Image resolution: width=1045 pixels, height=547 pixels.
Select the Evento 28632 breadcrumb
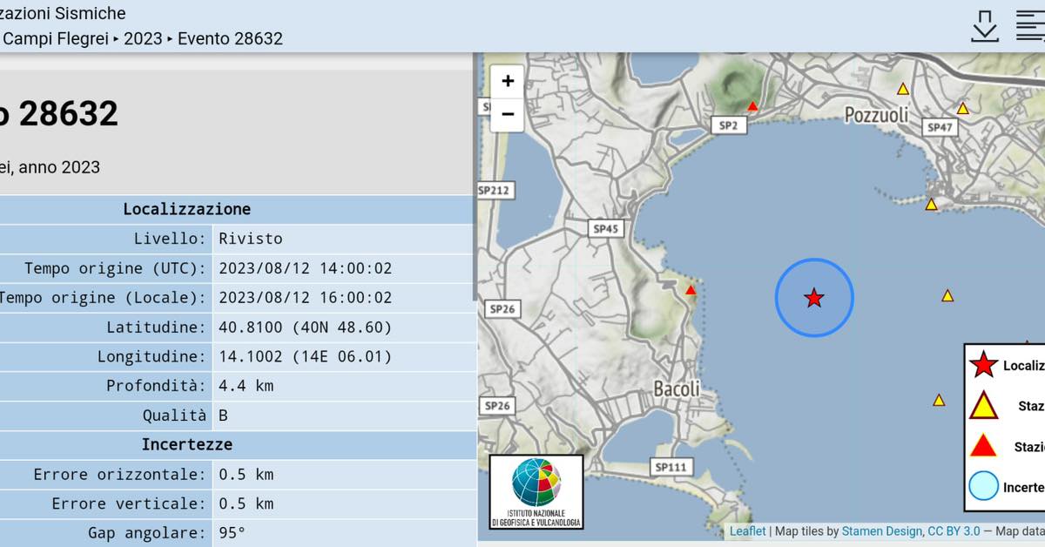(x=230, y=38)
